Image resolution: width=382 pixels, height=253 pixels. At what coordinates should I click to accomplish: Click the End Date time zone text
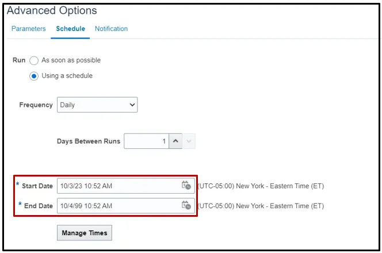(261, 206)
